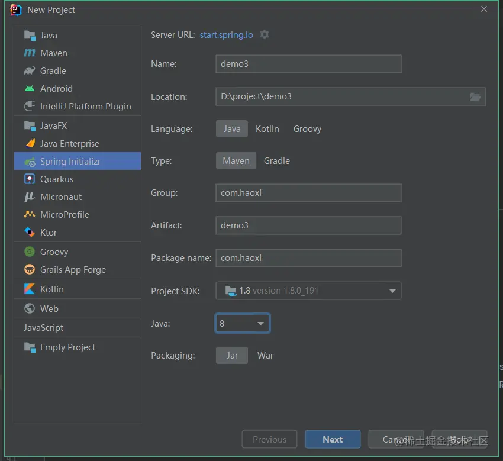Select Java as the language
503x461 pixels.
tap(231, 128)
